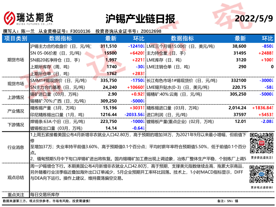Click the 每日交易所库存 text in 重点关注 row
This screenshot has height=207, width=276.
pyautogui.click(x=45, y=195)
